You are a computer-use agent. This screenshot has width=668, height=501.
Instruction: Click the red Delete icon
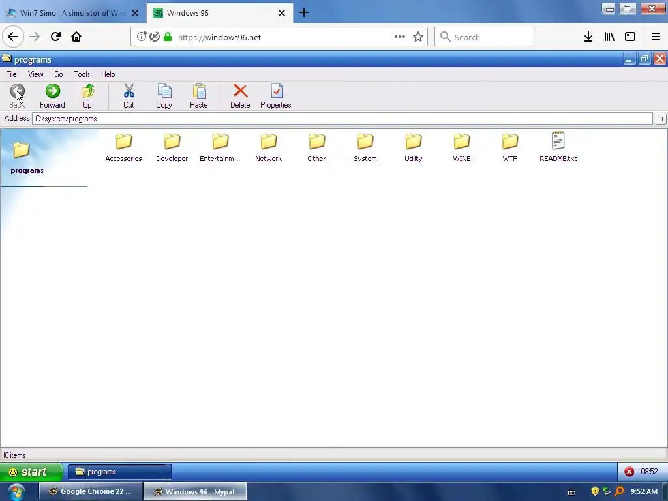click(240, 91)
